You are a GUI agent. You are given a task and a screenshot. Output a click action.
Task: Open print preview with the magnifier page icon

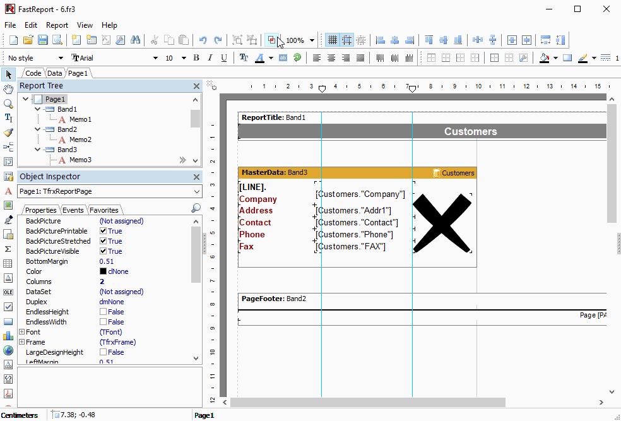pos(57,40)
